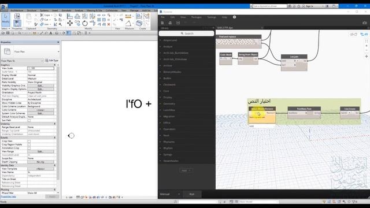This screenshot has width=370, height=208.
Task: Click the Open file icon in Dynamo toolbar
Action: 170,23
